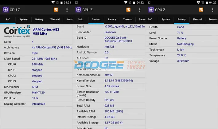Tap the Cortex ARM logo
This screenshot has height=129, width=218.
[17, 32]
